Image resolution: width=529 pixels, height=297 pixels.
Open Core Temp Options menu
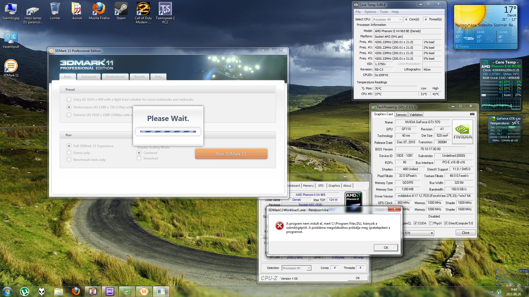pyautogui.click(x=370, y=12)
